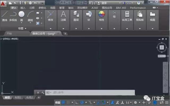
Task: Expand the 剪贴板 (Clipboard) panel arrow
Action: pos(140,29)
